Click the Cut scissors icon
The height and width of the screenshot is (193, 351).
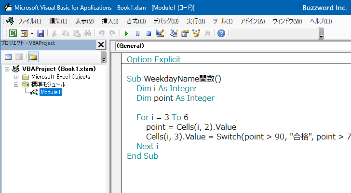54,33
